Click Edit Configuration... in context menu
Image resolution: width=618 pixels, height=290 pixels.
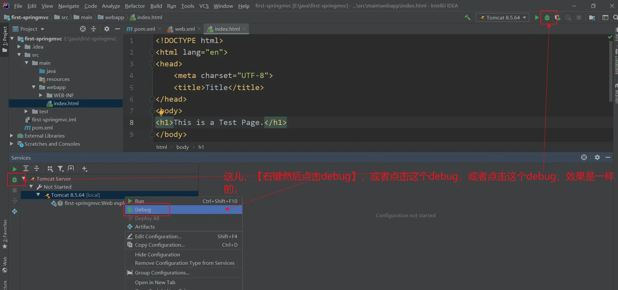coord(158,236)
